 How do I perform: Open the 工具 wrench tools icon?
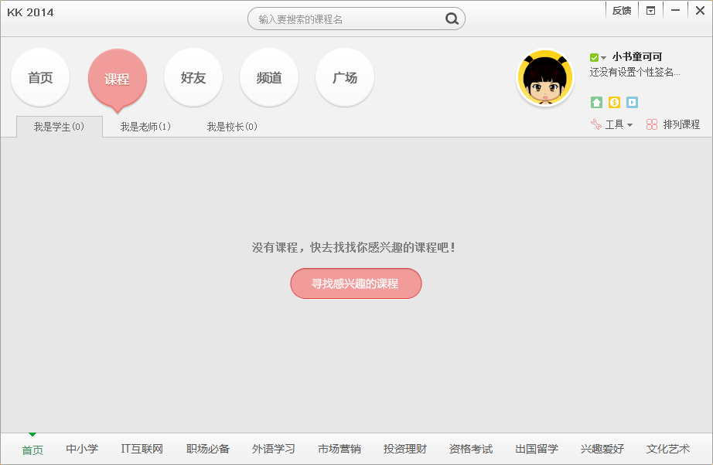[x=595, y=125]
